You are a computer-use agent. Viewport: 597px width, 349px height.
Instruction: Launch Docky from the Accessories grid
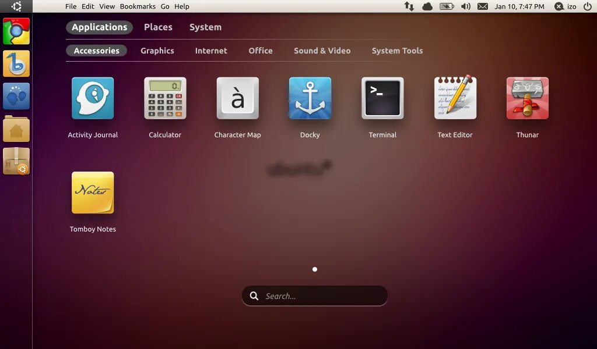pyautogui.click(x=310, y=98)
